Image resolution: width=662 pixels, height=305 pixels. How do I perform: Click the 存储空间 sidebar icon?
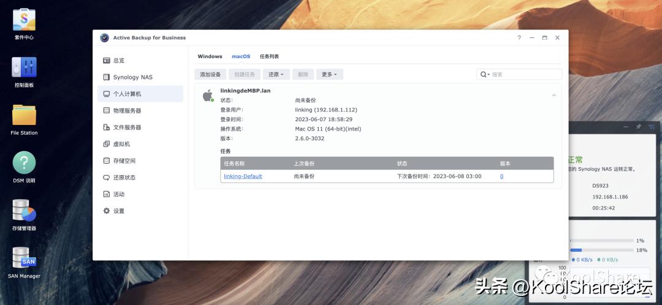(x=107, y=160)
